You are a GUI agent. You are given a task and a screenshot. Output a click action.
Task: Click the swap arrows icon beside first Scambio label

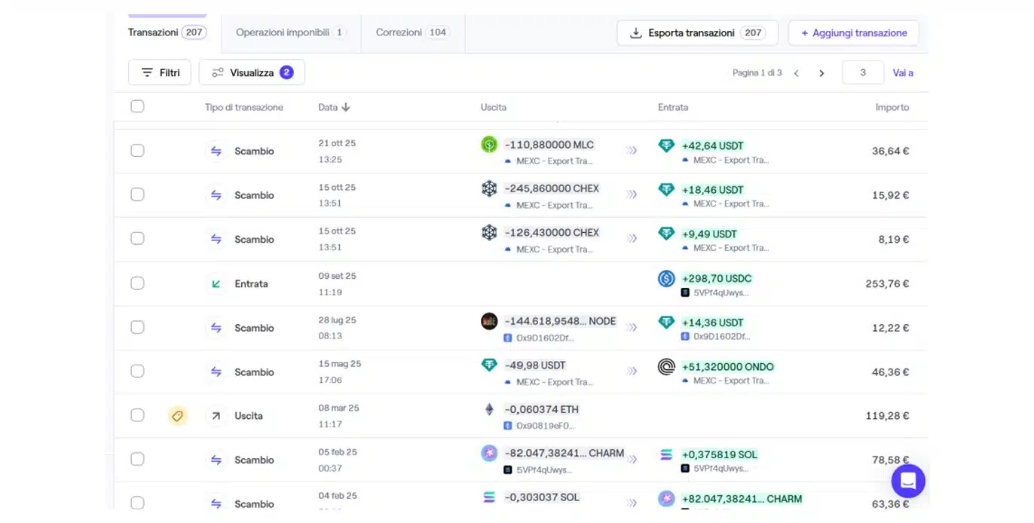click(x=216, y=151)
